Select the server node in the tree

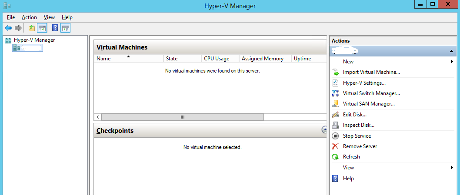[x=27, y=48]
